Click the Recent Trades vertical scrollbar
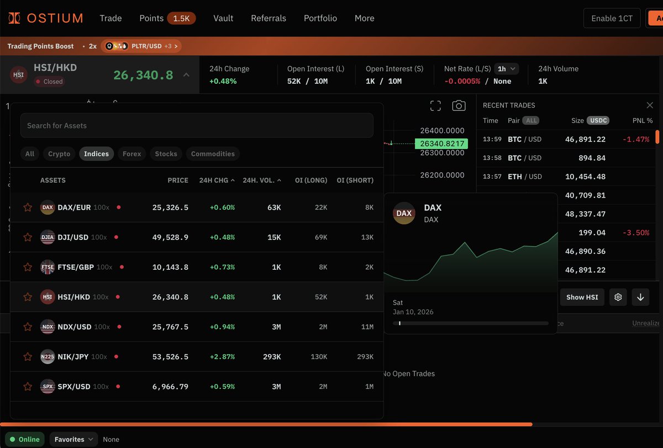The width and height of the screenshot is (663, 448). (657, 137)
